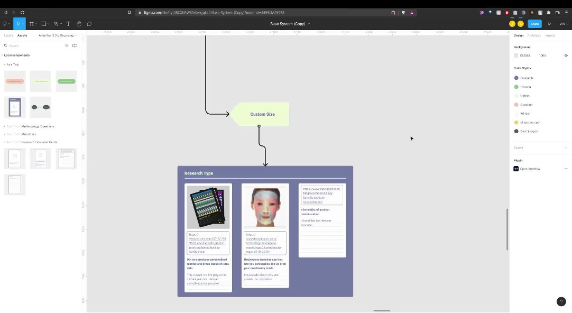The width and height of the screenshot is (572, 313).
Task: Click the Brave Shields icon
Action: coord(403,12)
